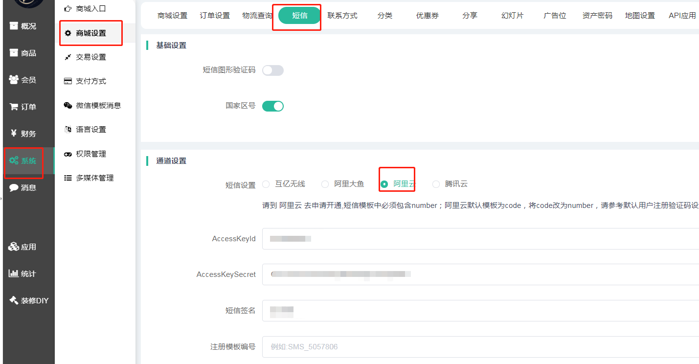
Task: Click the 概况 overview icon in sidebar
Action: pyautogui.click(x=14, y=26)
